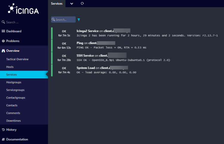Click the OK status for 6m 53s
This screenshot has width=224, height=144.
point(64,44)
